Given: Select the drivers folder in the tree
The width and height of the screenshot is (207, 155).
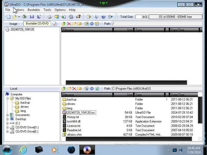Looking at the screenshot, I should (x=25, y=107).
